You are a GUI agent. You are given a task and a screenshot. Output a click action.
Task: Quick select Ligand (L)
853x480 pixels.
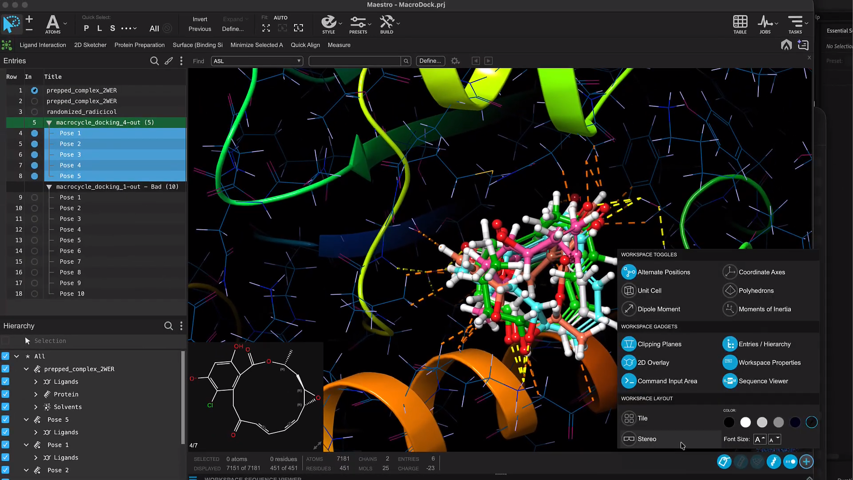pos(100,28)
